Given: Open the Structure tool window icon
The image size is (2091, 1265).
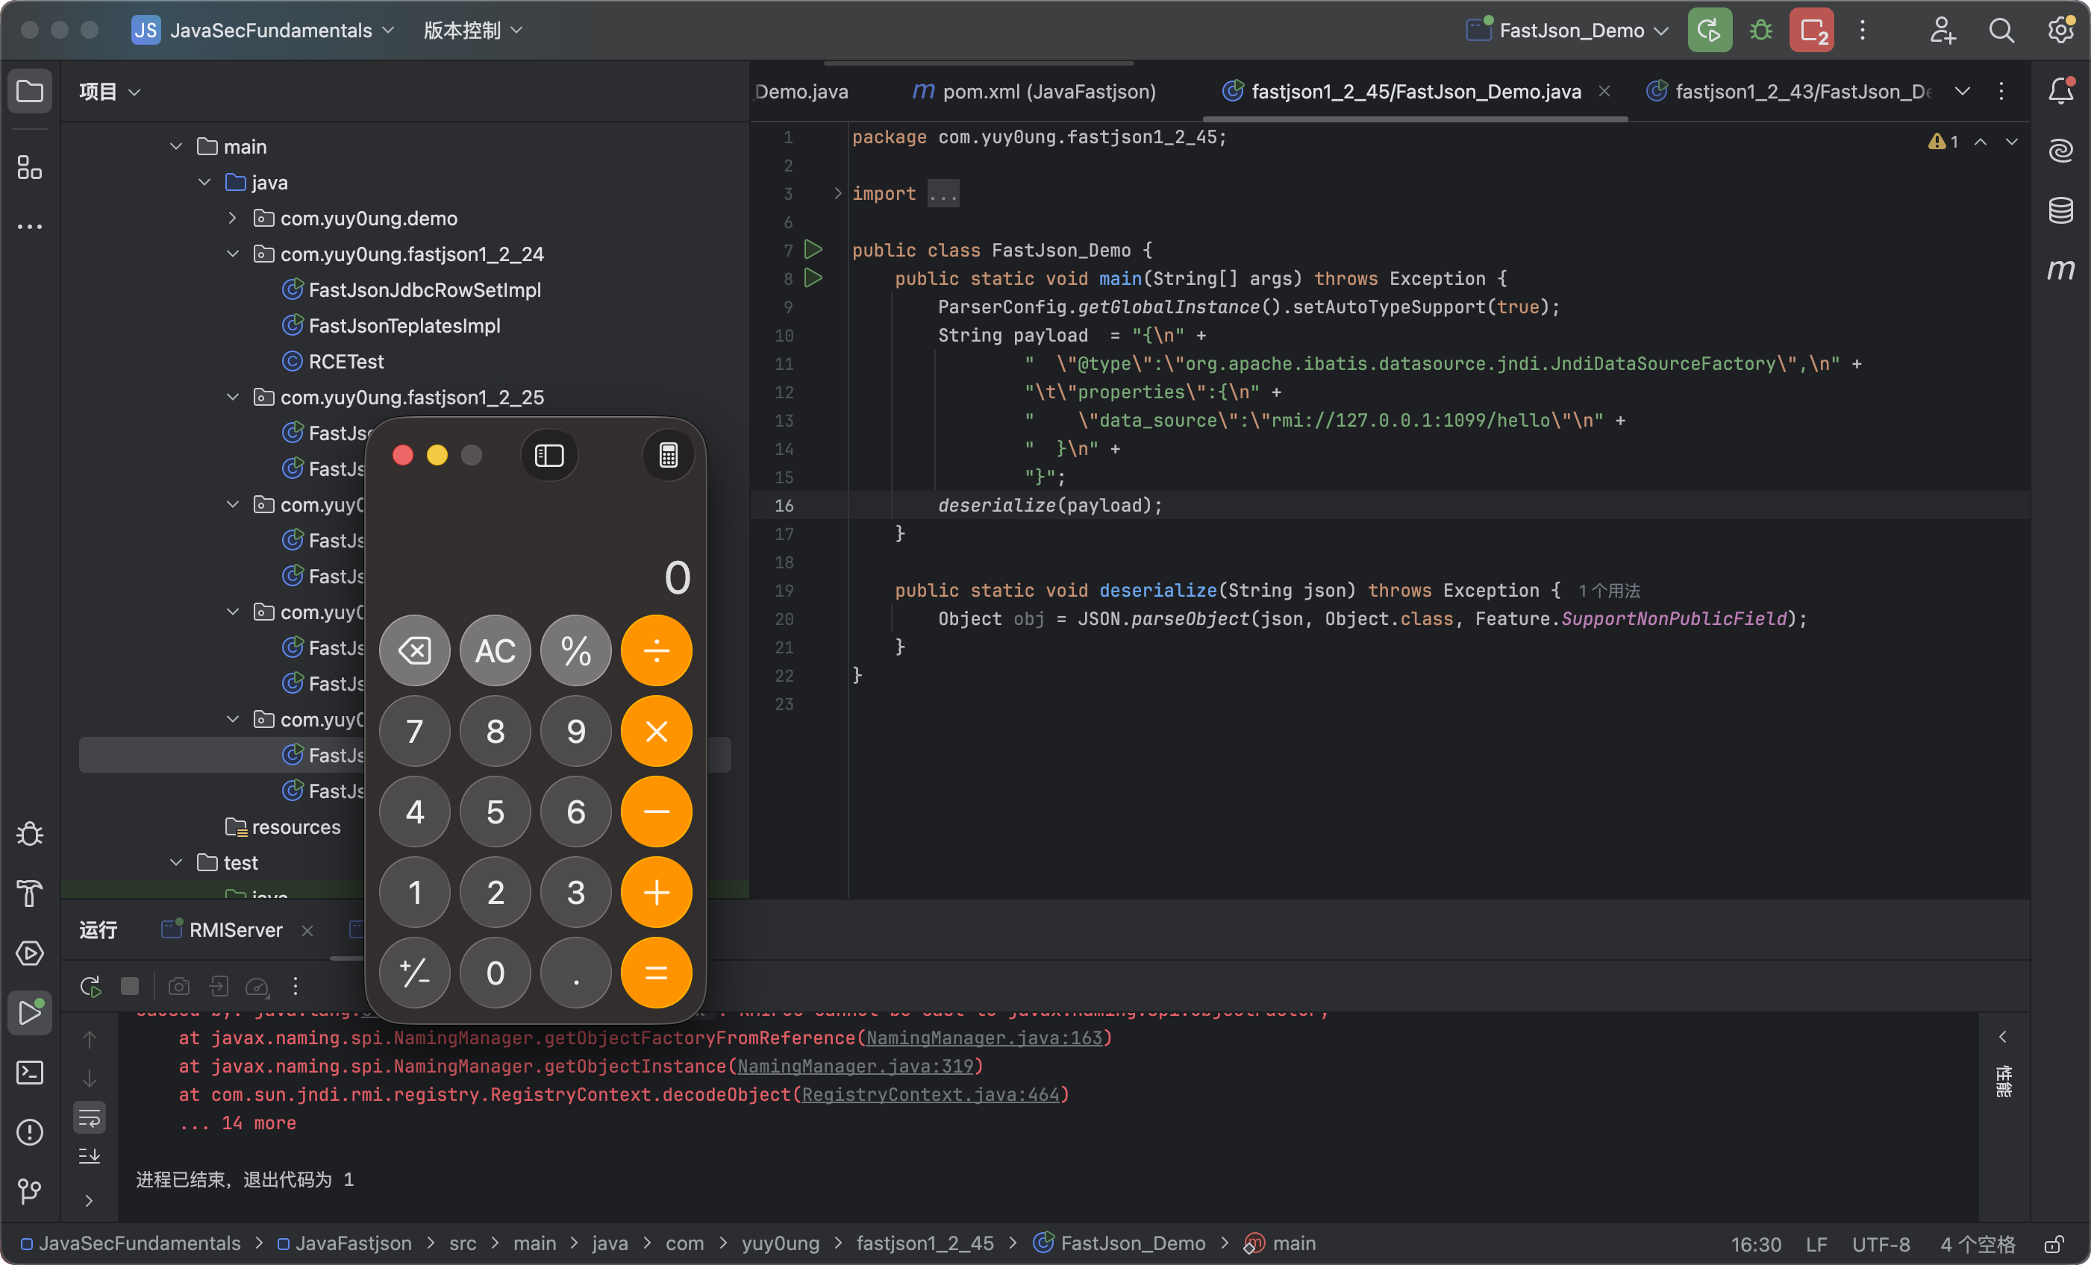Looking at the screenshot, I should pyautogui.click(x=30, y=168).
